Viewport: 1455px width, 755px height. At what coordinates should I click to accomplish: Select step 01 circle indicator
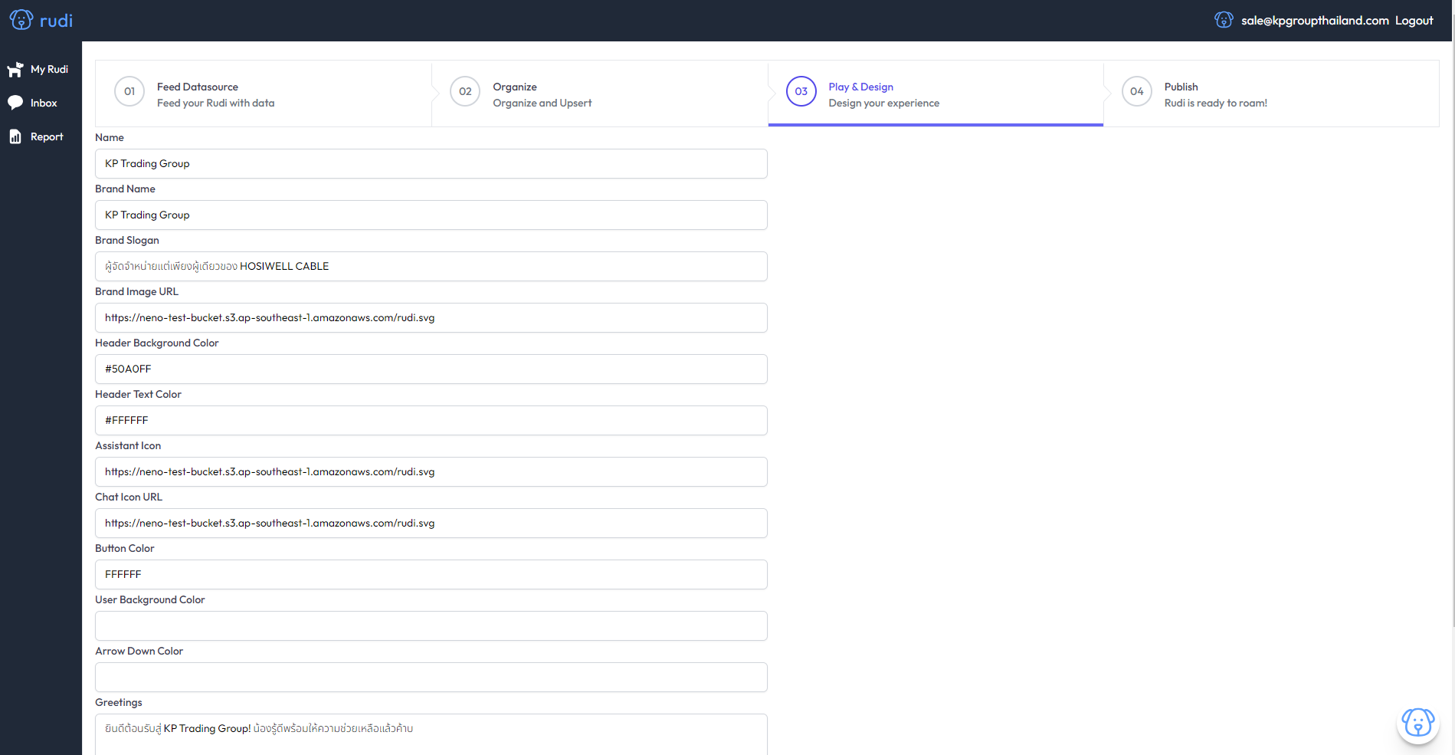point(129,91)
